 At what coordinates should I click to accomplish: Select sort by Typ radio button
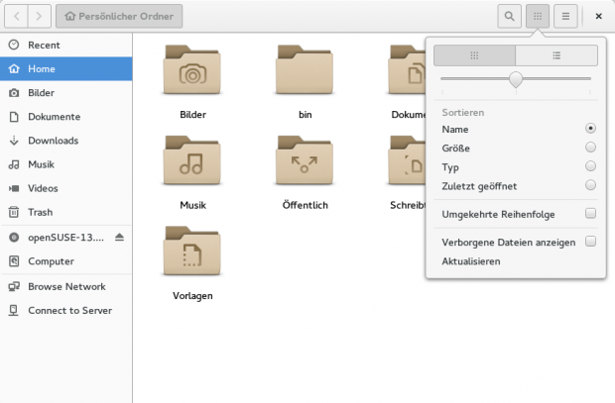click(590, 167)
